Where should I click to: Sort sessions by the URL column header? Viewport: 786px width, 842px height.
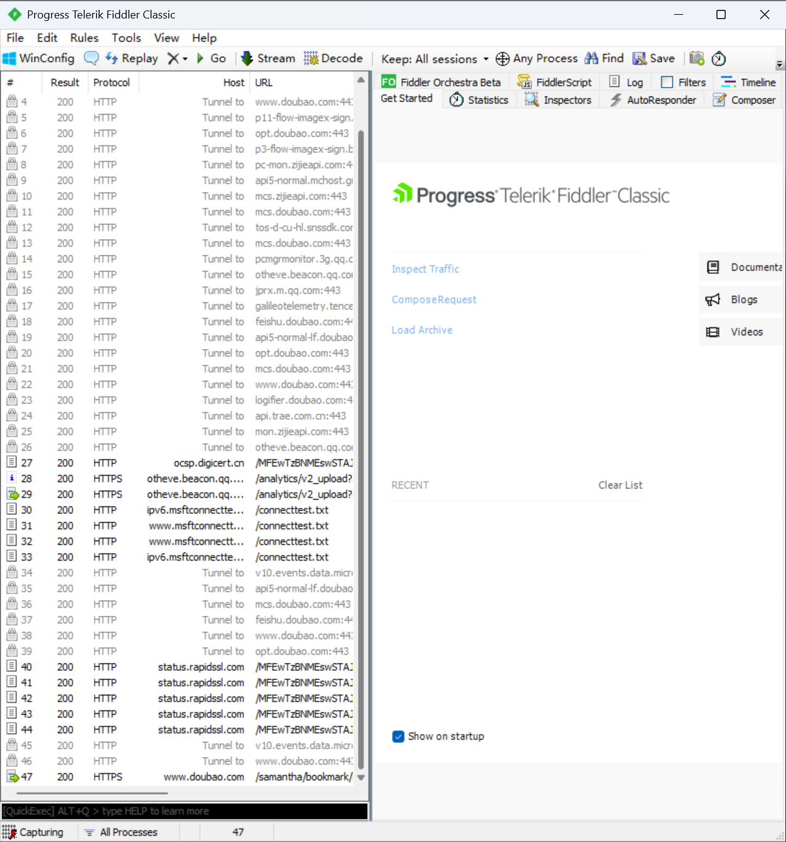302,82
